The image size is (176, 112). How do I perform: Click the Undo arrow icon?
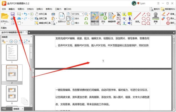[x=26, y=14]
